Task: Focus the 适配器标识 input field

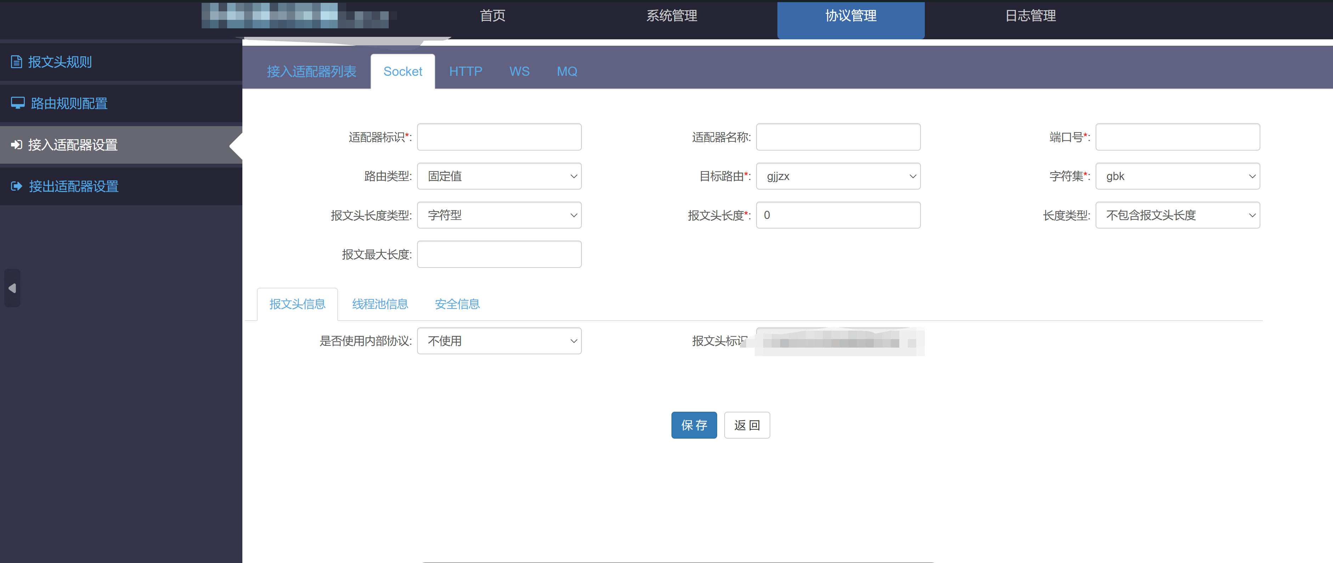Action: [x=499, y=137]
